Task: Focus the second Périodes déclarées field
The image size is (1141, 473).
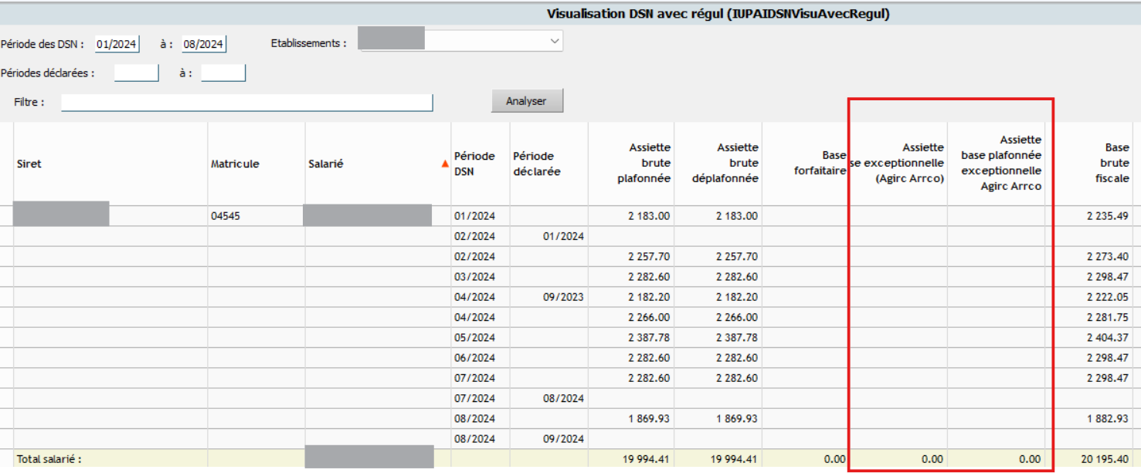Action: (223, 73)
